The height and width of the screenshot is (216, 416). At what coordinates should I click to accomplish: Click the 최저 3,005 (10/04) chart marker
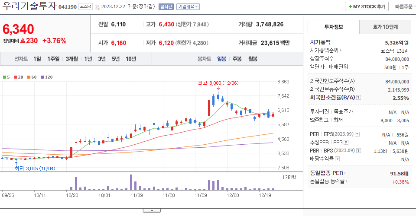coord(35,168)
